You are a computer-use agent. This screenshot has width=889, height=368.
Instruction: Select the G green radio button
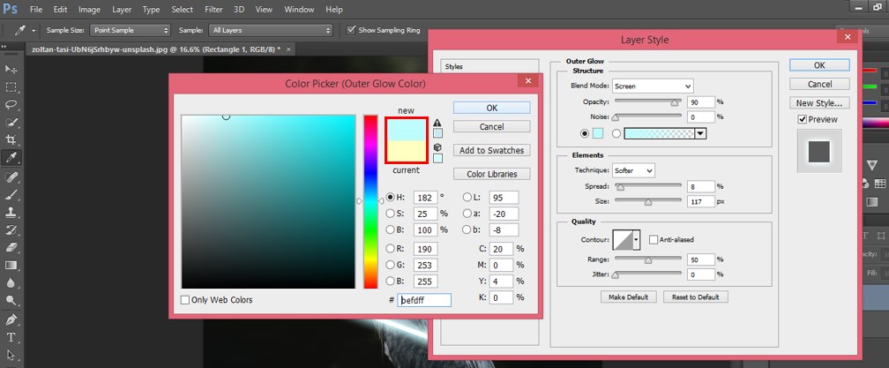pos(390,265)
